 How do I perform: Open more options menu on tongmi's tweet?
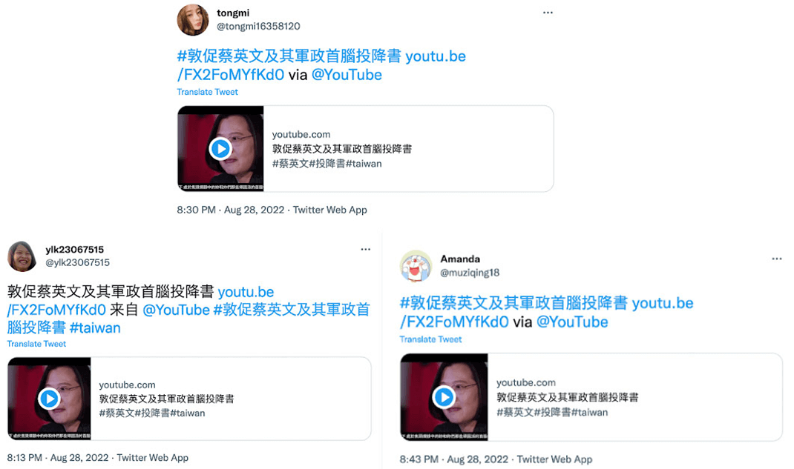(x=548, y=13)
